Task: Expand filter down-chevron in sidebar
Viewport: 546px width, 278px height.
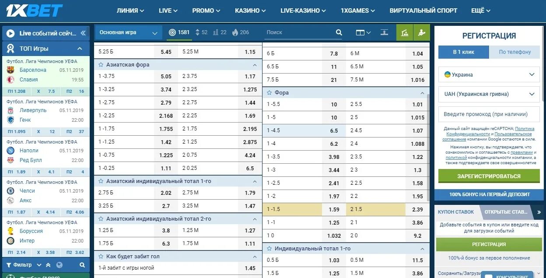Action: pos(39,265)
